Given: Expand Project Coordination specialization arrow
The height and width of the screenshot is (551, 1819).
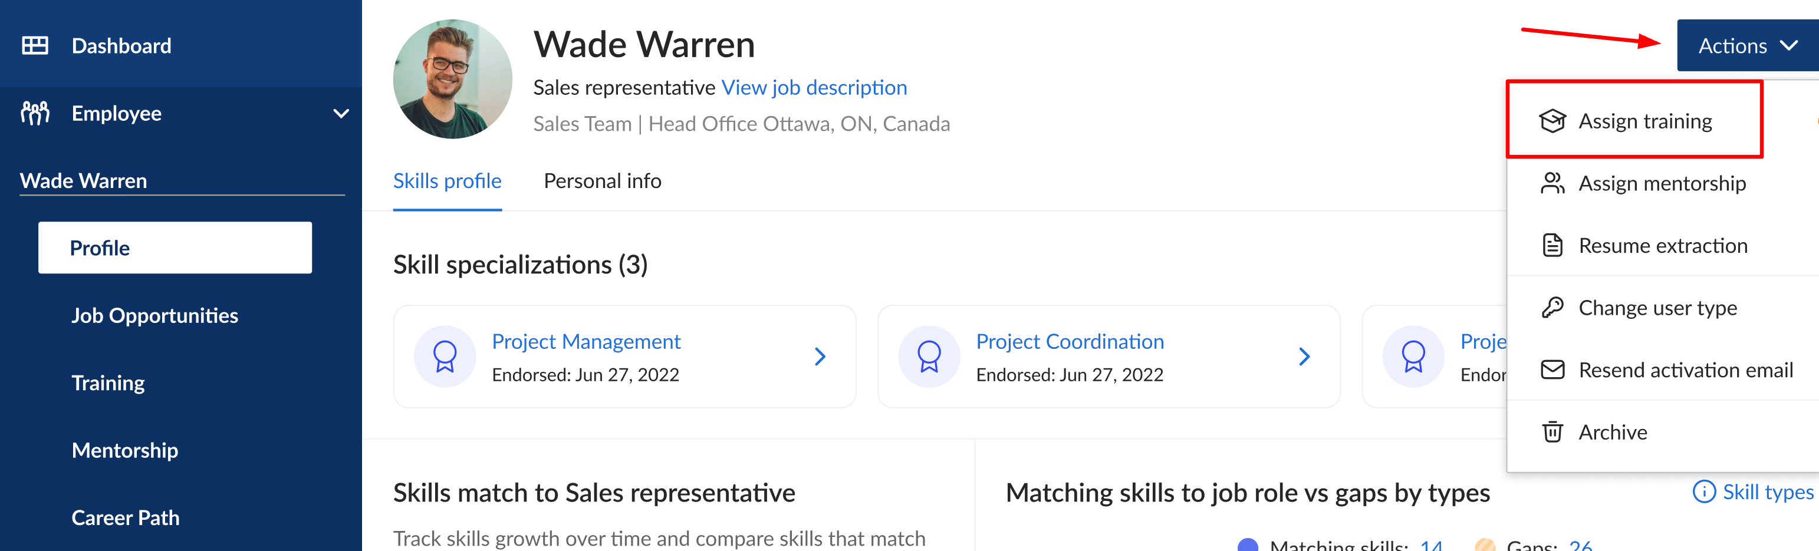Looking at the screenshot, I should 1304,357.
